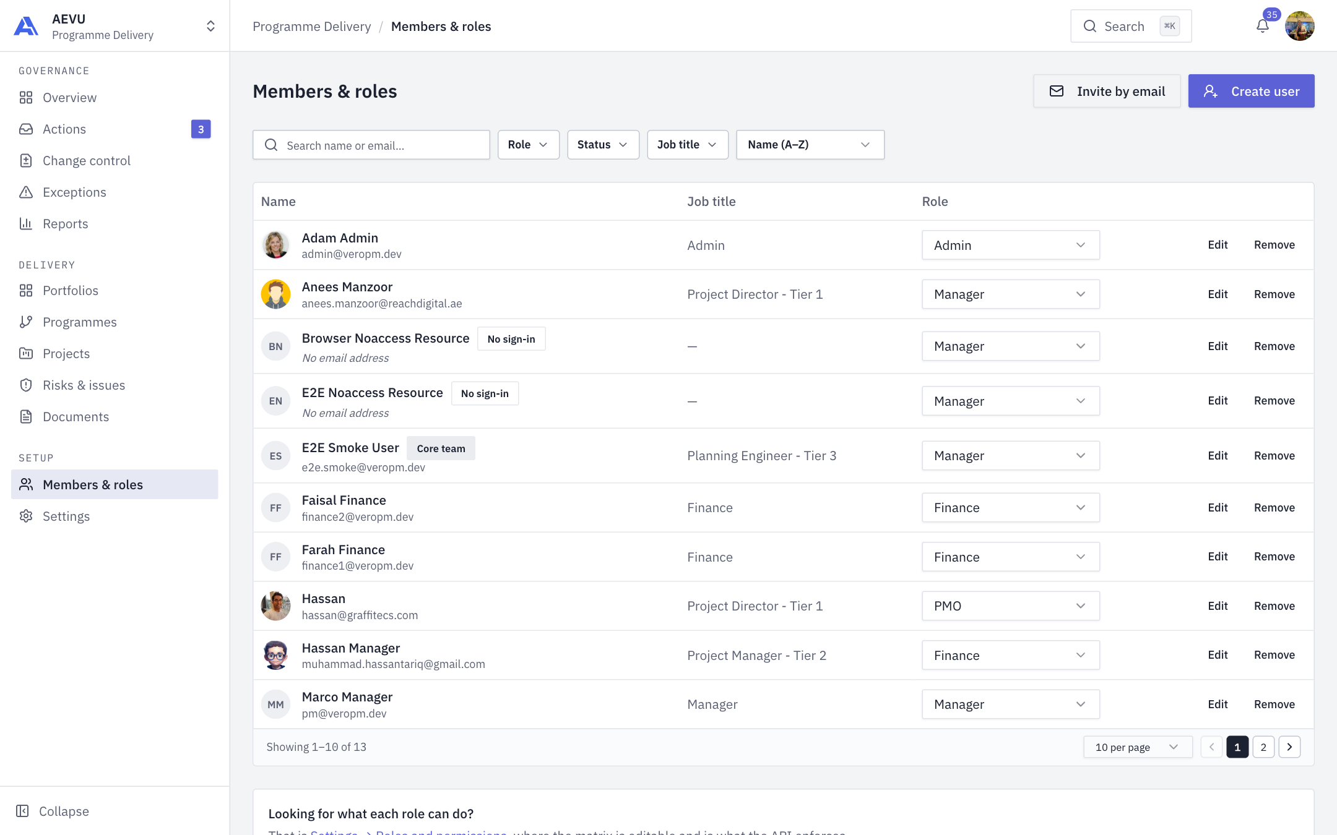Open the 10 per page dropdown

click(x=1138, y=747)
